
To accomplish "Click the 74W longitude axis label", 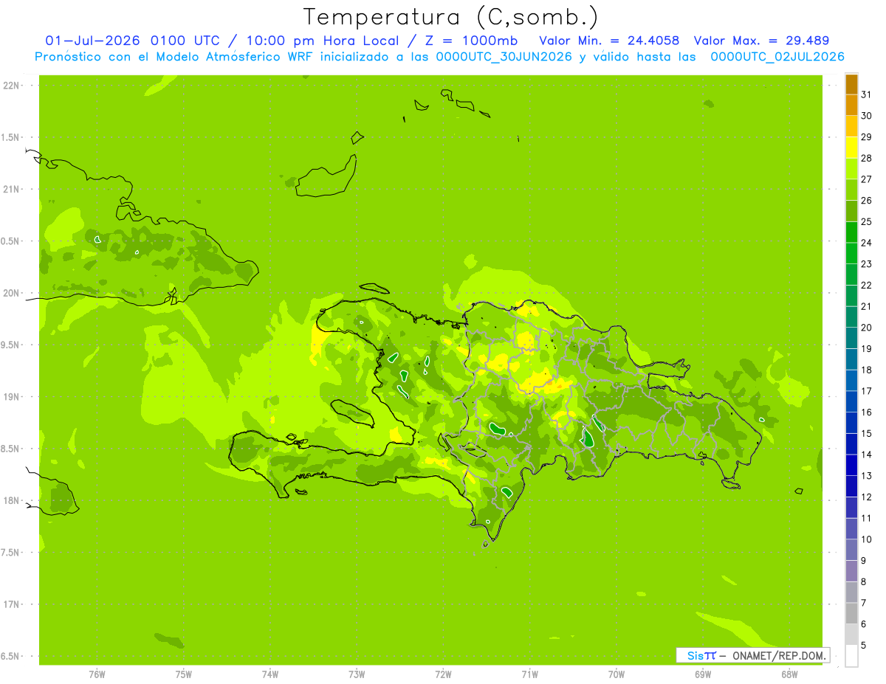I will tap(269, 674).
